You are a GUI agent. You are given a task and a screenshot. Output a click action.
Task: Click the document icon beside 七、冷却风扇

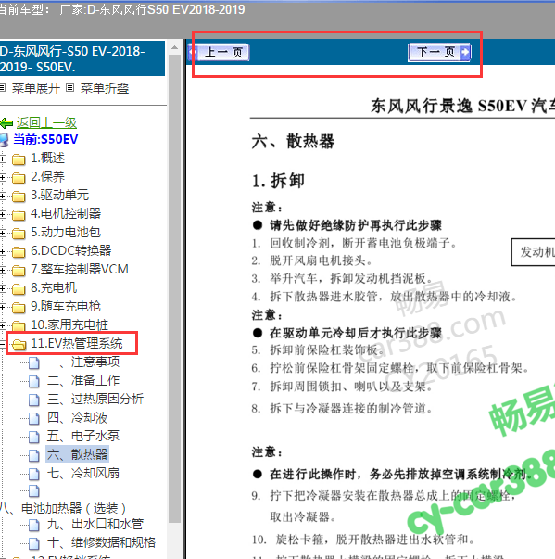point(34,474)
